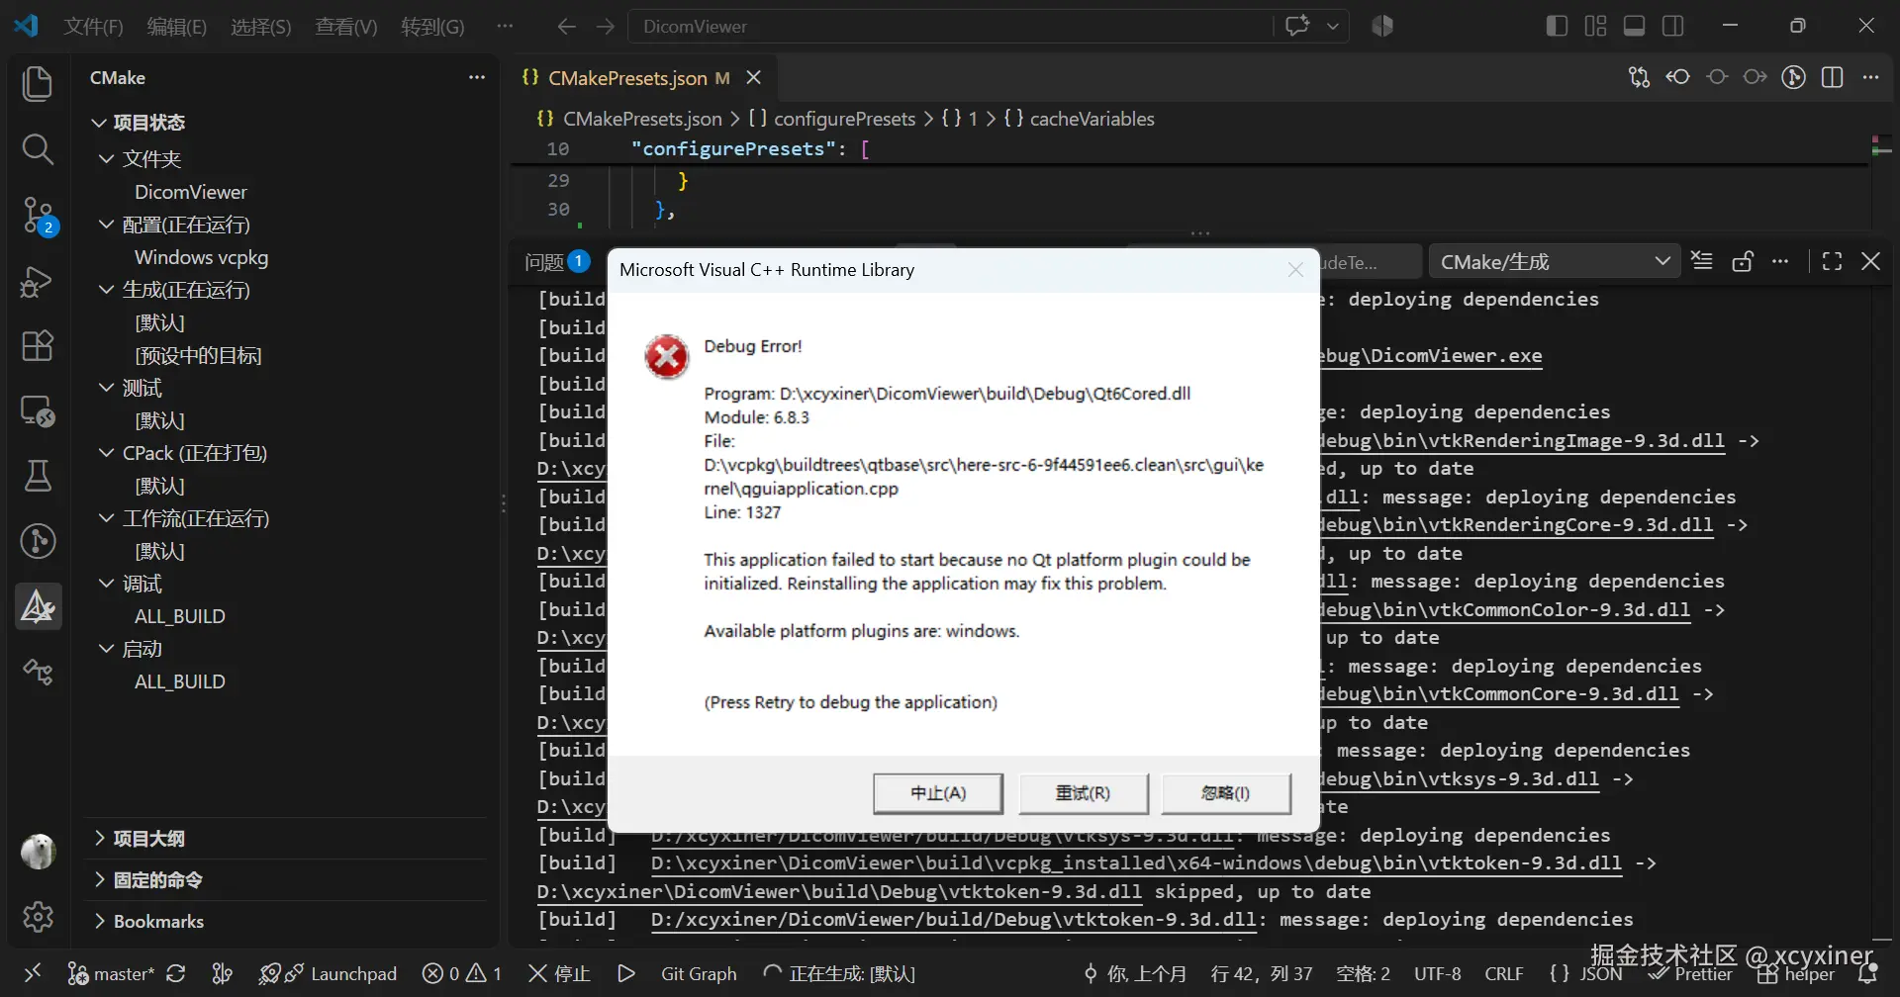Viewport: 1900px width, 997px height.
Task: Open Git Graph from the status bar
Action: [699, 973]
